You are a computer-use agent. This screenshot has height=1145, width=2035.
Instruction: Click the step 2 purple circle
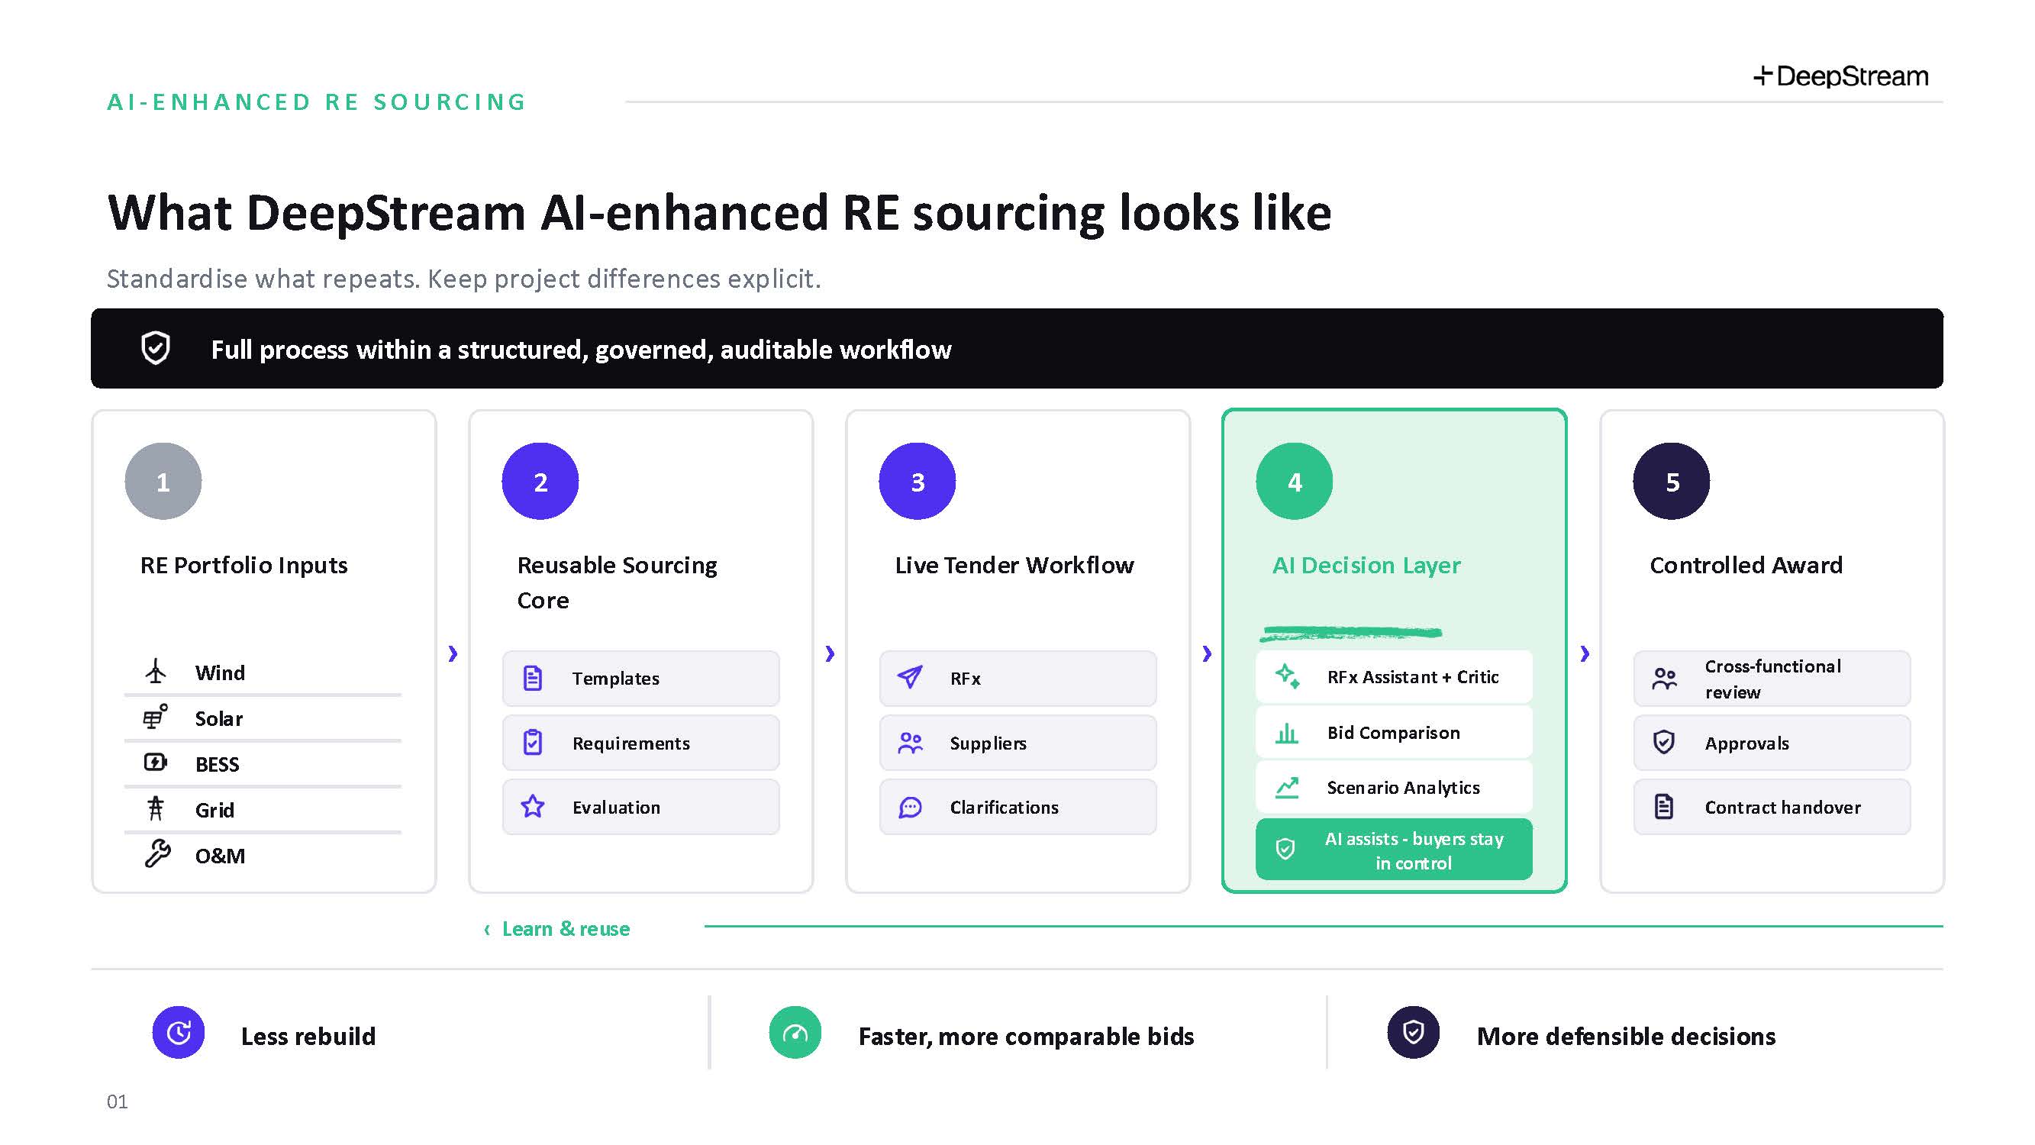click(x=540, y=481)
